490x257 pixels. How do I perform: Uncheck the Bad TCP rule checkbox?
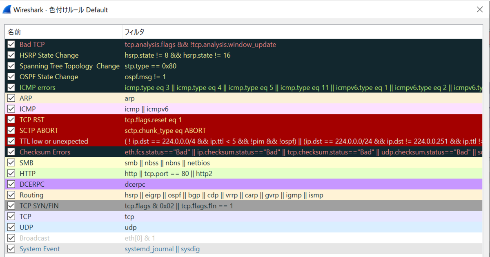tap(11, 45)
